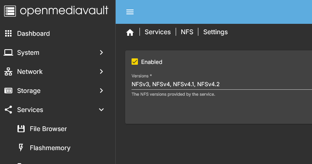Expand the Network menu chevron

point(101,71)
